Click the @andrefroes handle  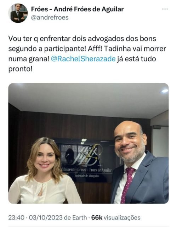[x=50, y=17]
